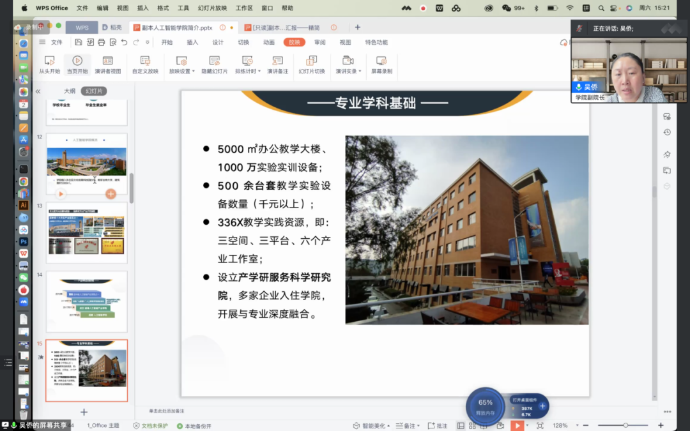Switch to the 开始 ribbon tab
This screenshot has height=431, width=690.
167,42
